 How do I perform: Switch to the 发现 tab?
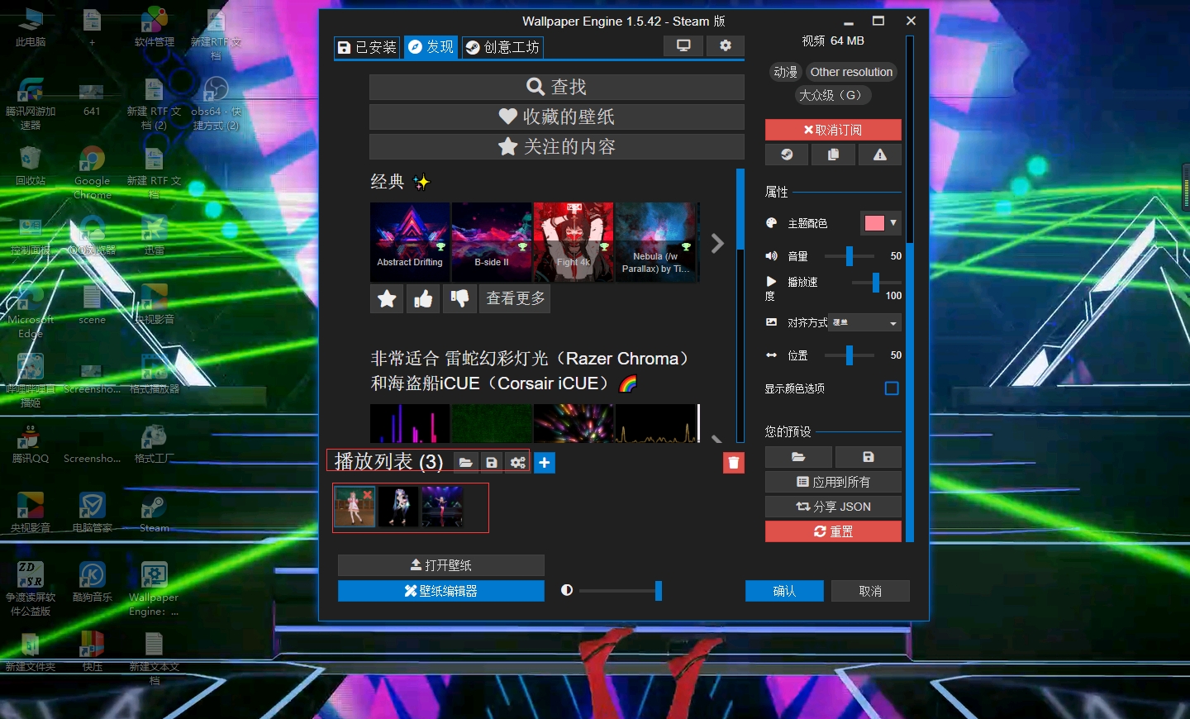[x=431, y=47]
